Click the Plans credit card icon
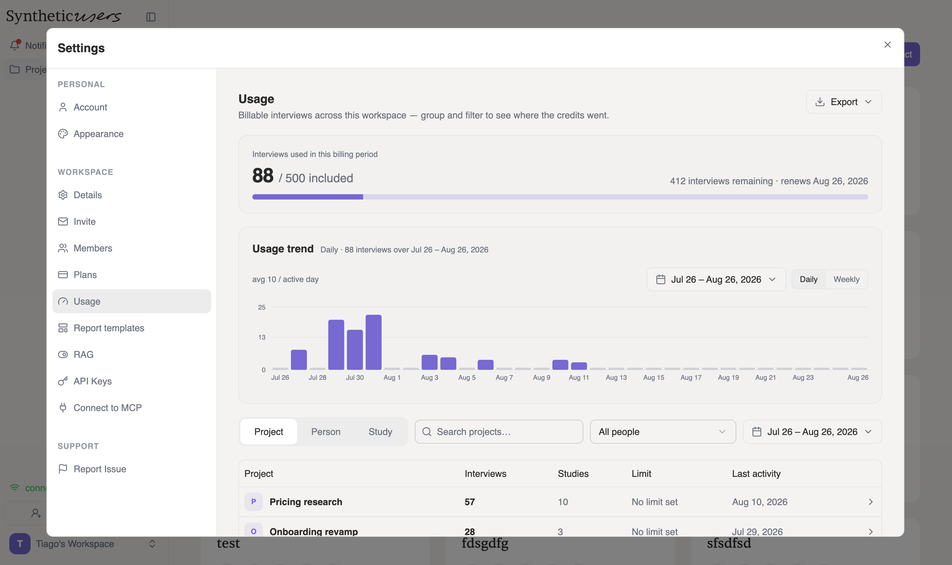952x565 pixels. (63, 275)
